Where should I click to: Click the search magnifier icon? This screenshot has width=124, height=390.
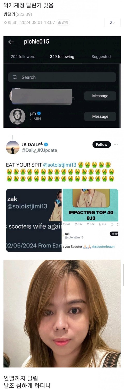(15, 77)
